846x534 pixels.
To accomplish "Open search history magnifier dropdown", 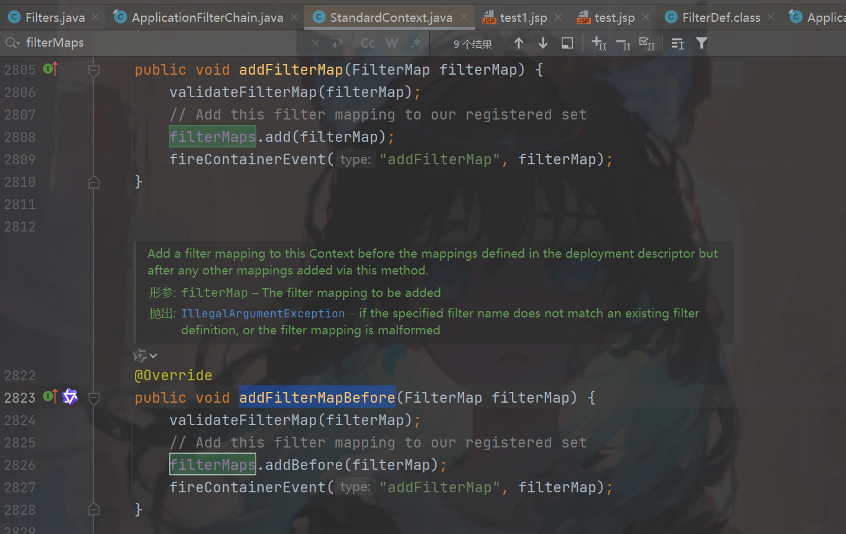I will coord(12,43).
